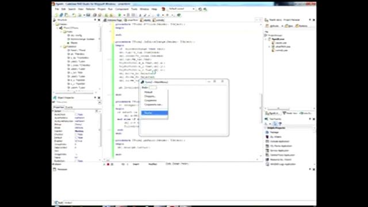Open the Component menu
Viewport: 368px width, 207px height.
(x=121, y=9)
